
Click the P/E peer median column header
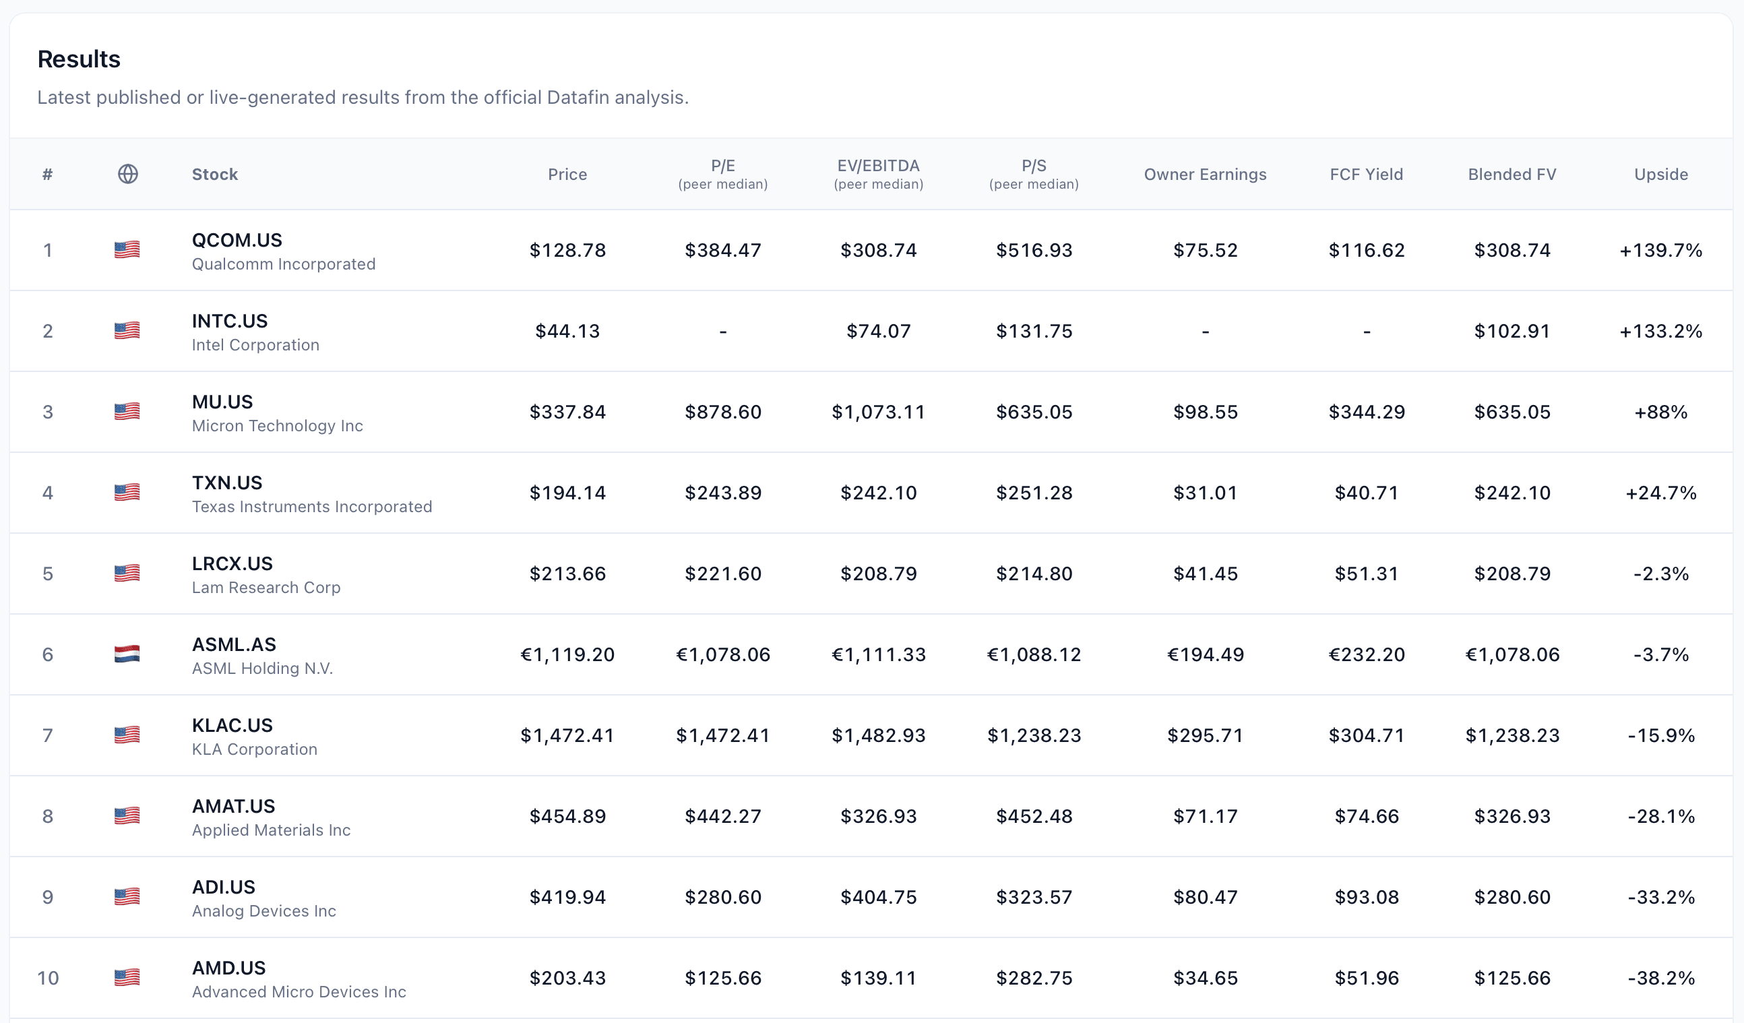tap(723, 175)
